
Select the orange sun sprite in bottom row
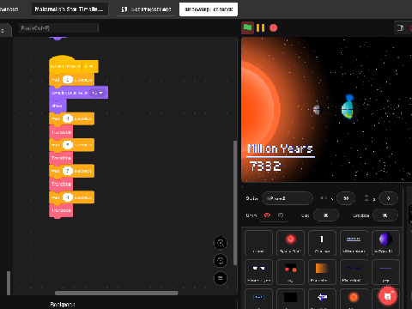point(354,299)
